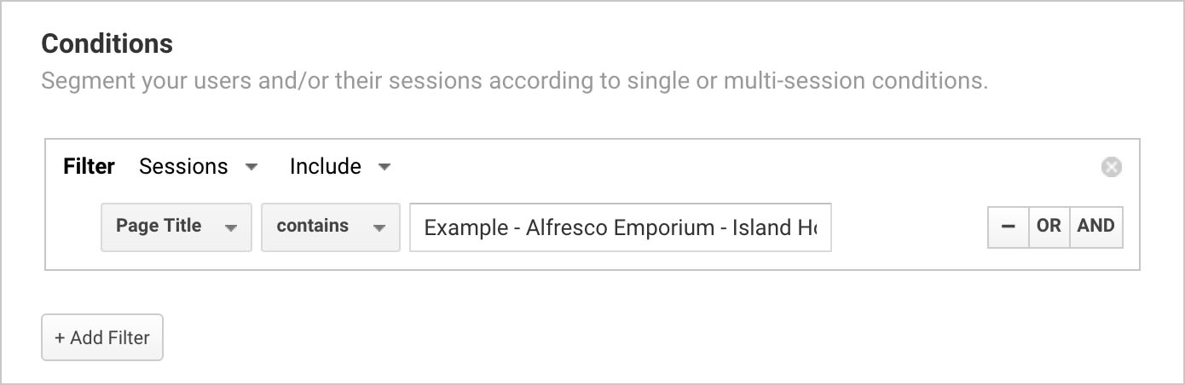Click the Conditions heading
The width and height of the screenshot is (1185, 385).
(x=107, y=43)
